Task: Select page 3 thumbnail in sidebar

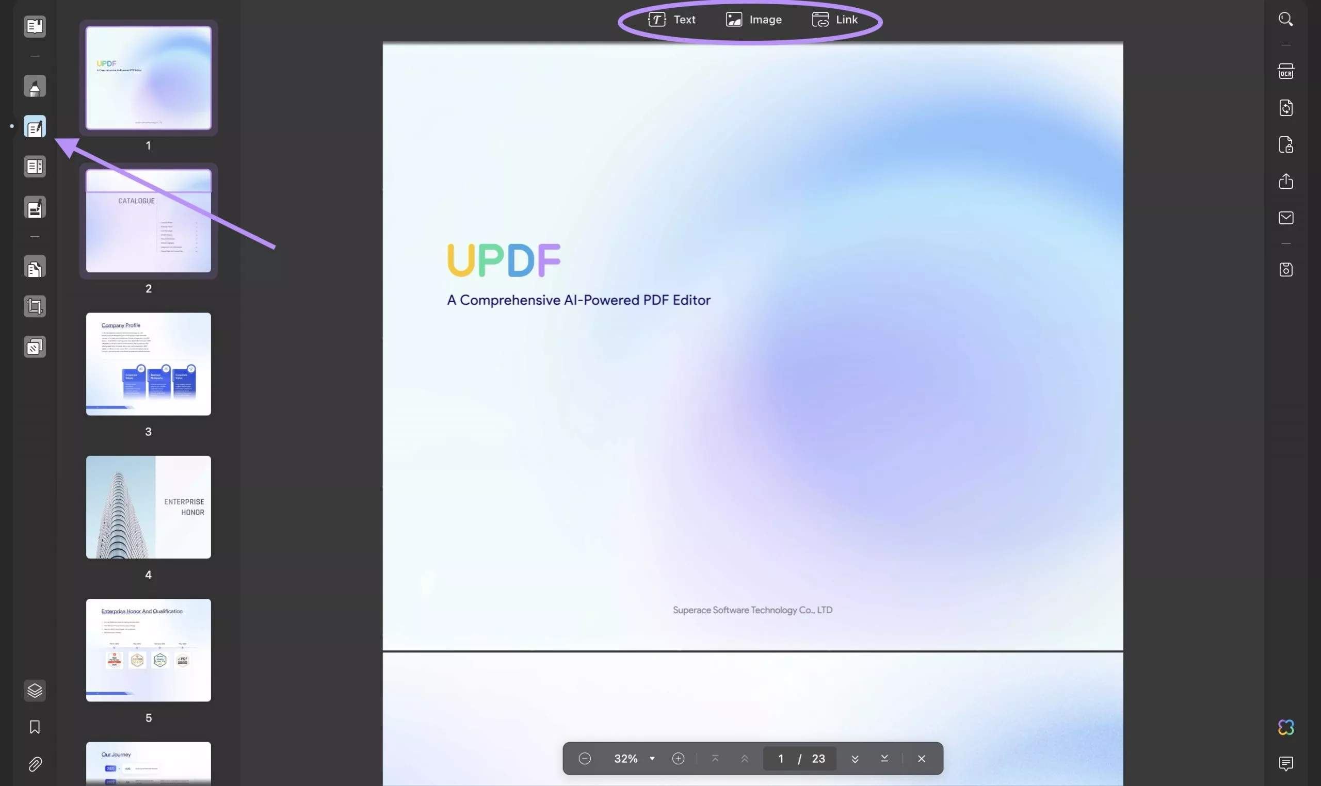Action: pyautogui.click(x=148, y=364)
